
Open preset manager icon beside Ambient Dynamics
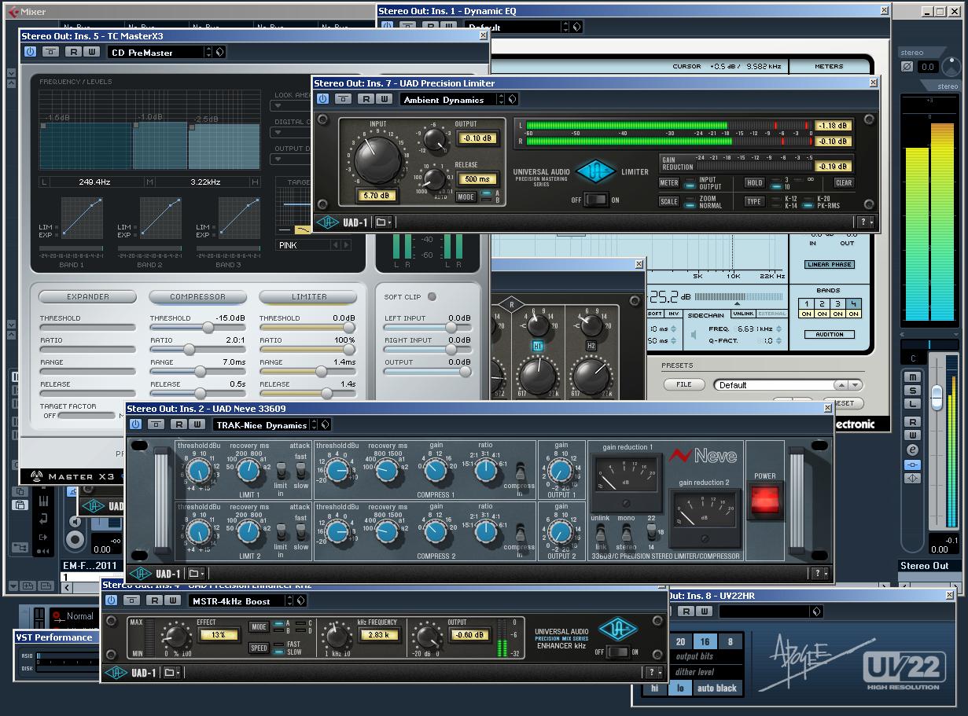(512, 99)
